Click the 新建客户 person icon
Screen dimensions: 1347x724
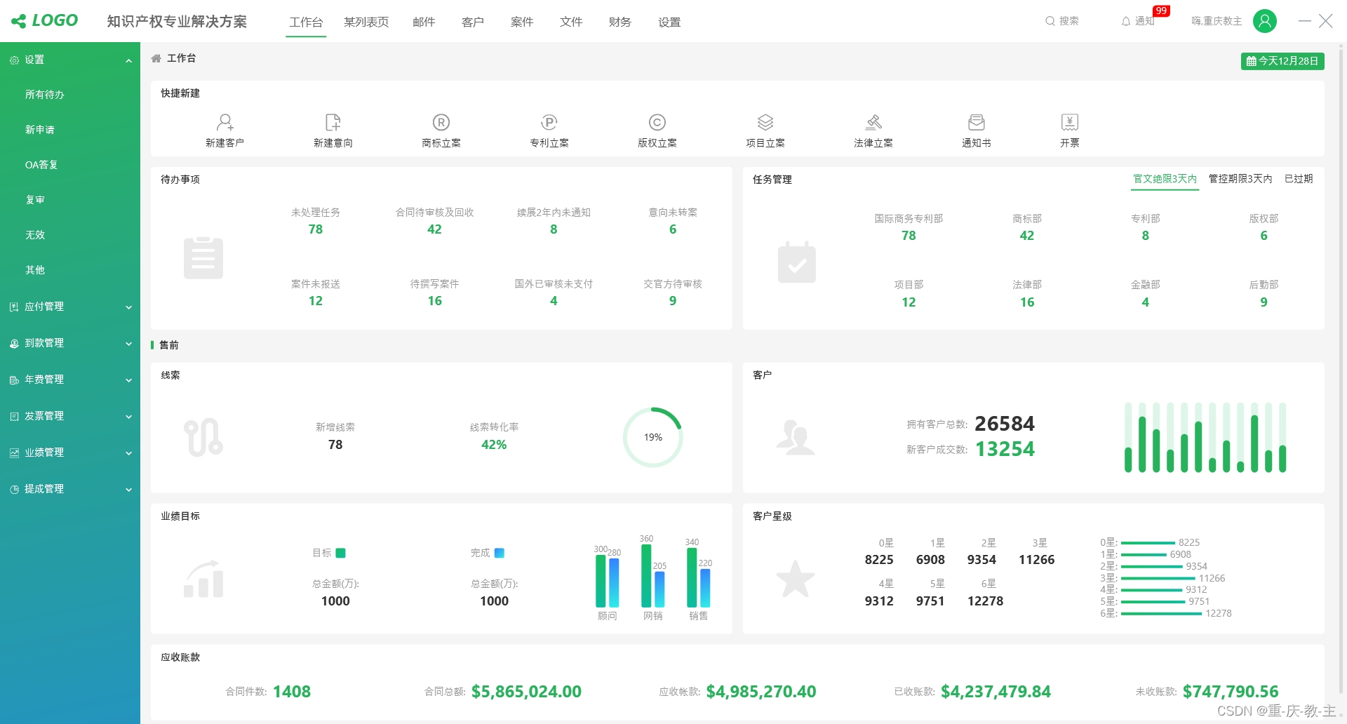click(x=224, y=122)
